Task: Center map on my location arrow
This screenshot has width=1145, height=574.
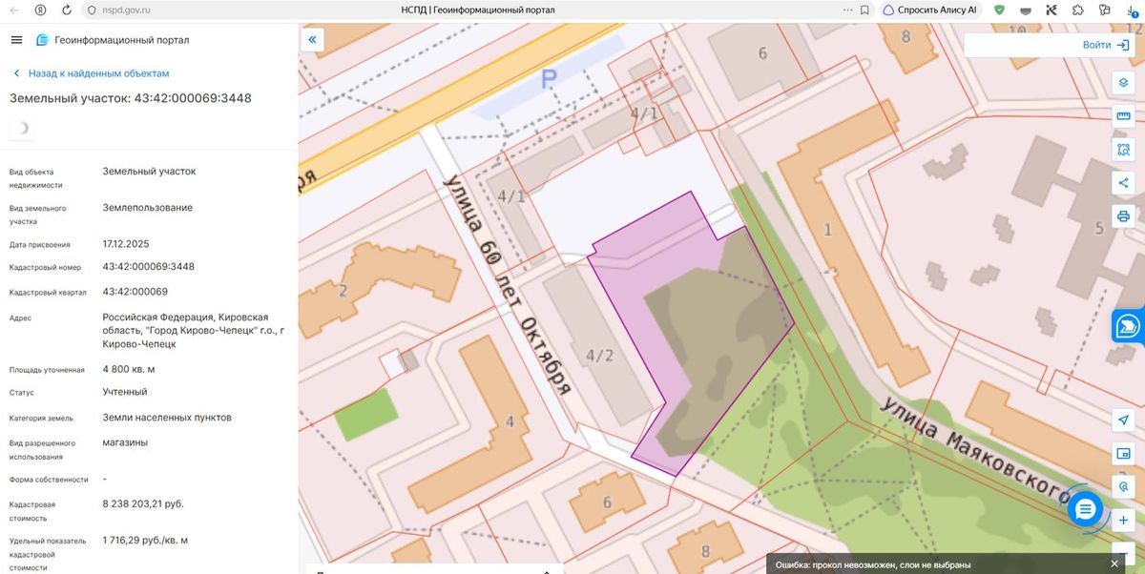Action: 1123,420
